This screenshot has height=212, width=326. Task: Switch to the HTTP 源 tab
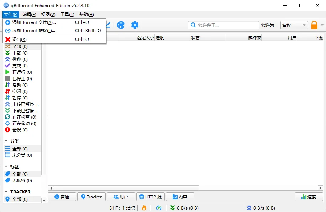click(x=151, y=197)
